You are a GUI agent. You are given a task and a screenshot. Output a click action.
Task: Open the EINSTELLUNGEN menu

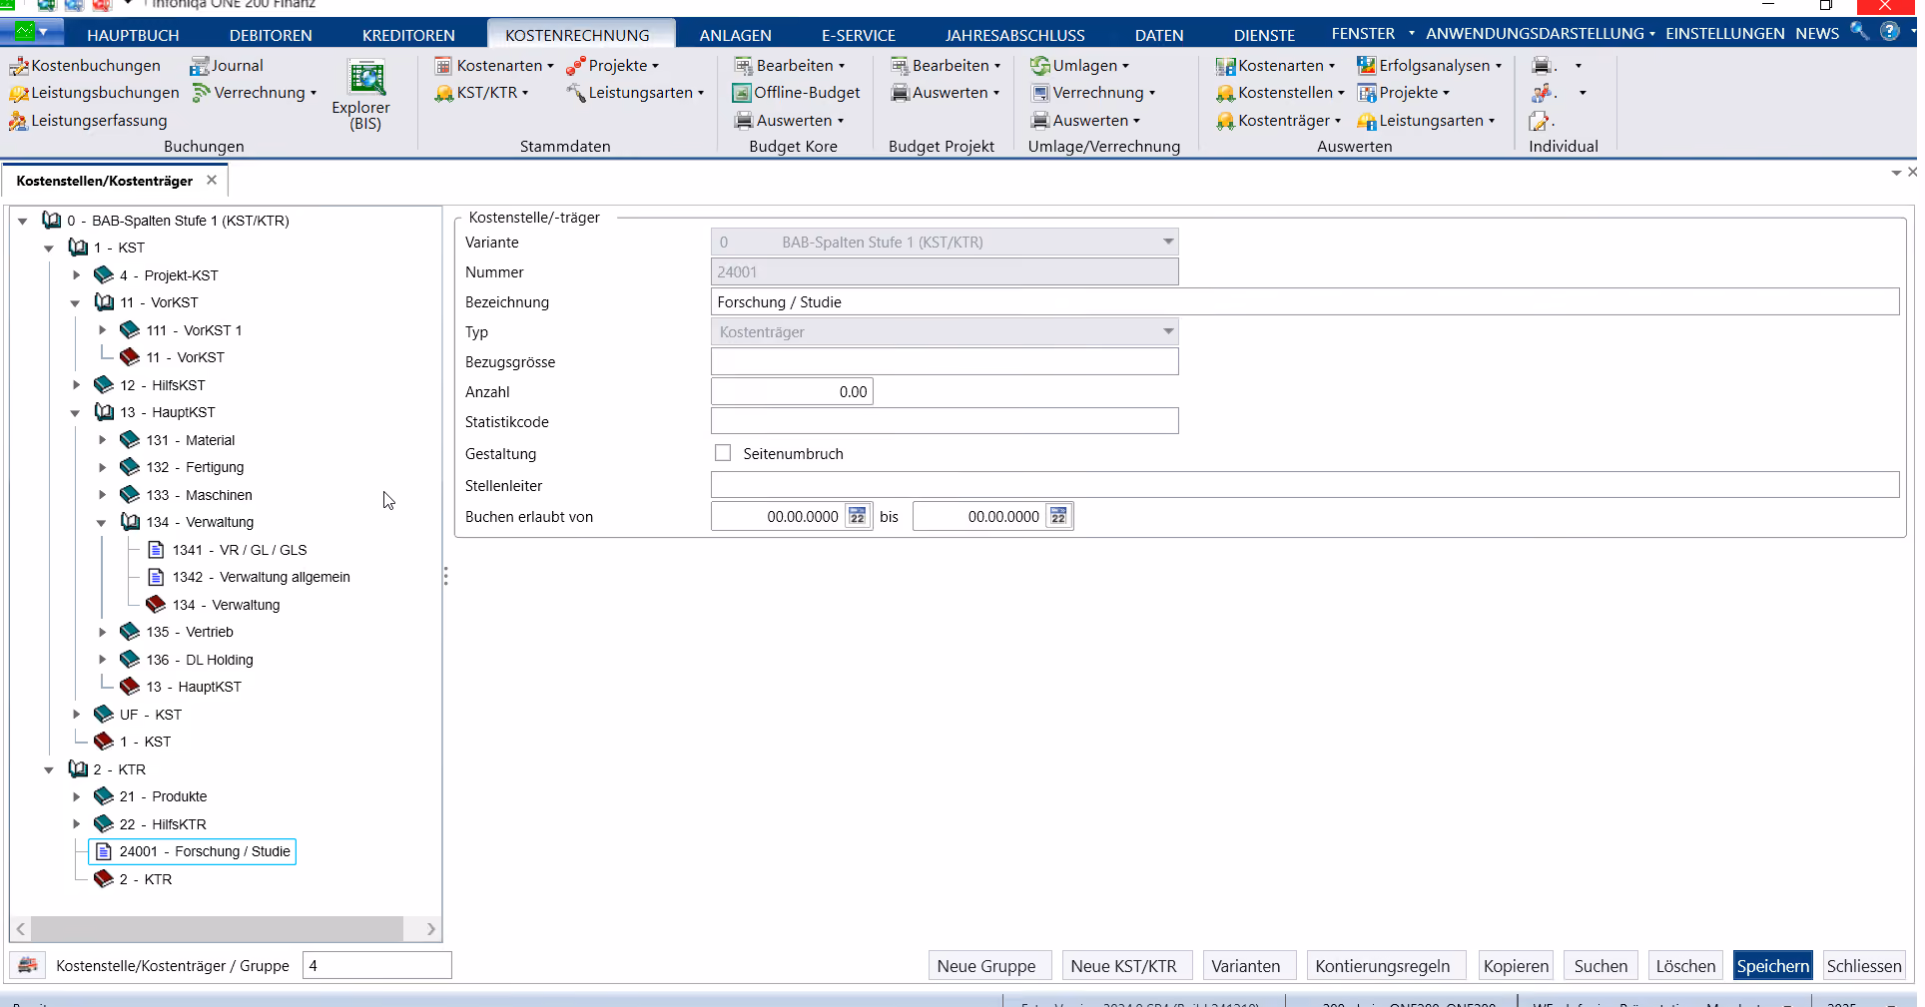pos(1724,34)
